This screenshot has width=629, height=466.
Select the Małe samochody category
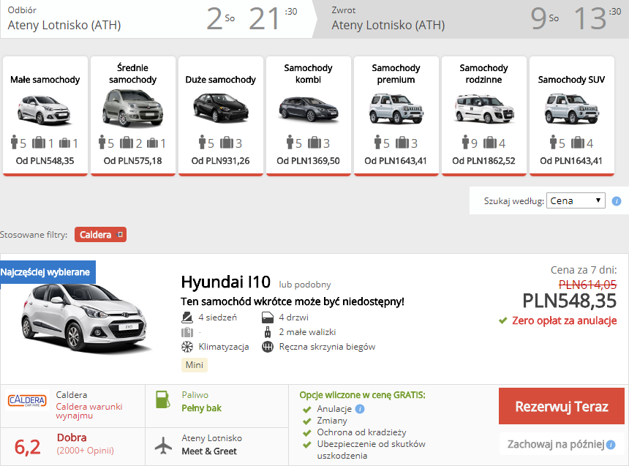pyautogui.click(x=45, y=116)
